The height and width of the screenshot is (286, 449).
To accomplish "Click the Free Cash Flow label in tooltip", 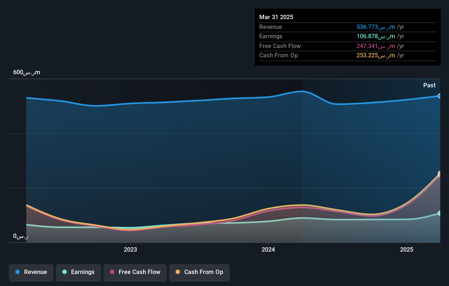I will 280,46.
